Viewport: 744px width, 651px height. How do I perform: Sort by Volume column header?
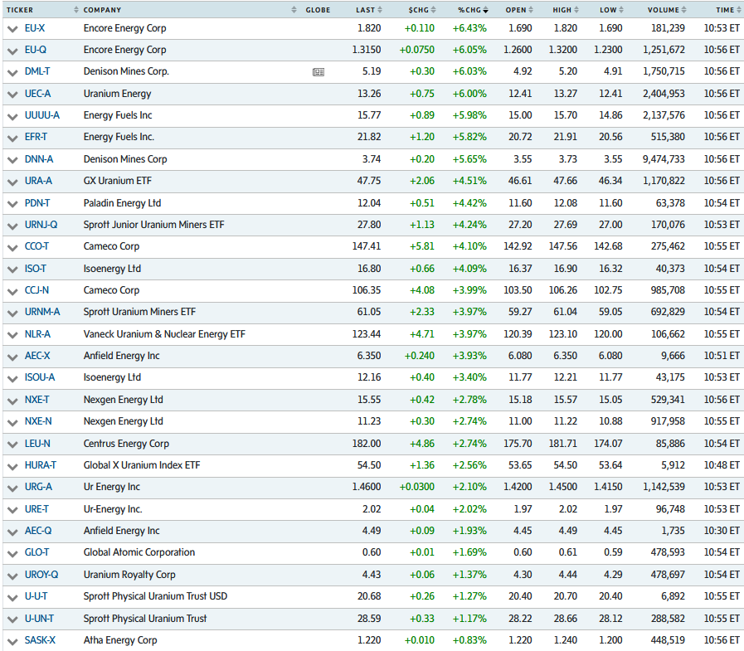click(667, 10)
